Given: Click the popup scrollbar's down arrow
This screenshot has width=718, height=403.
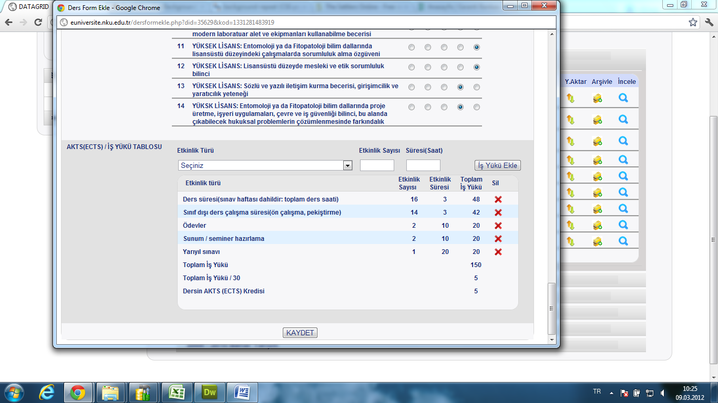Looking at the screenshot, I should point(551,340).
